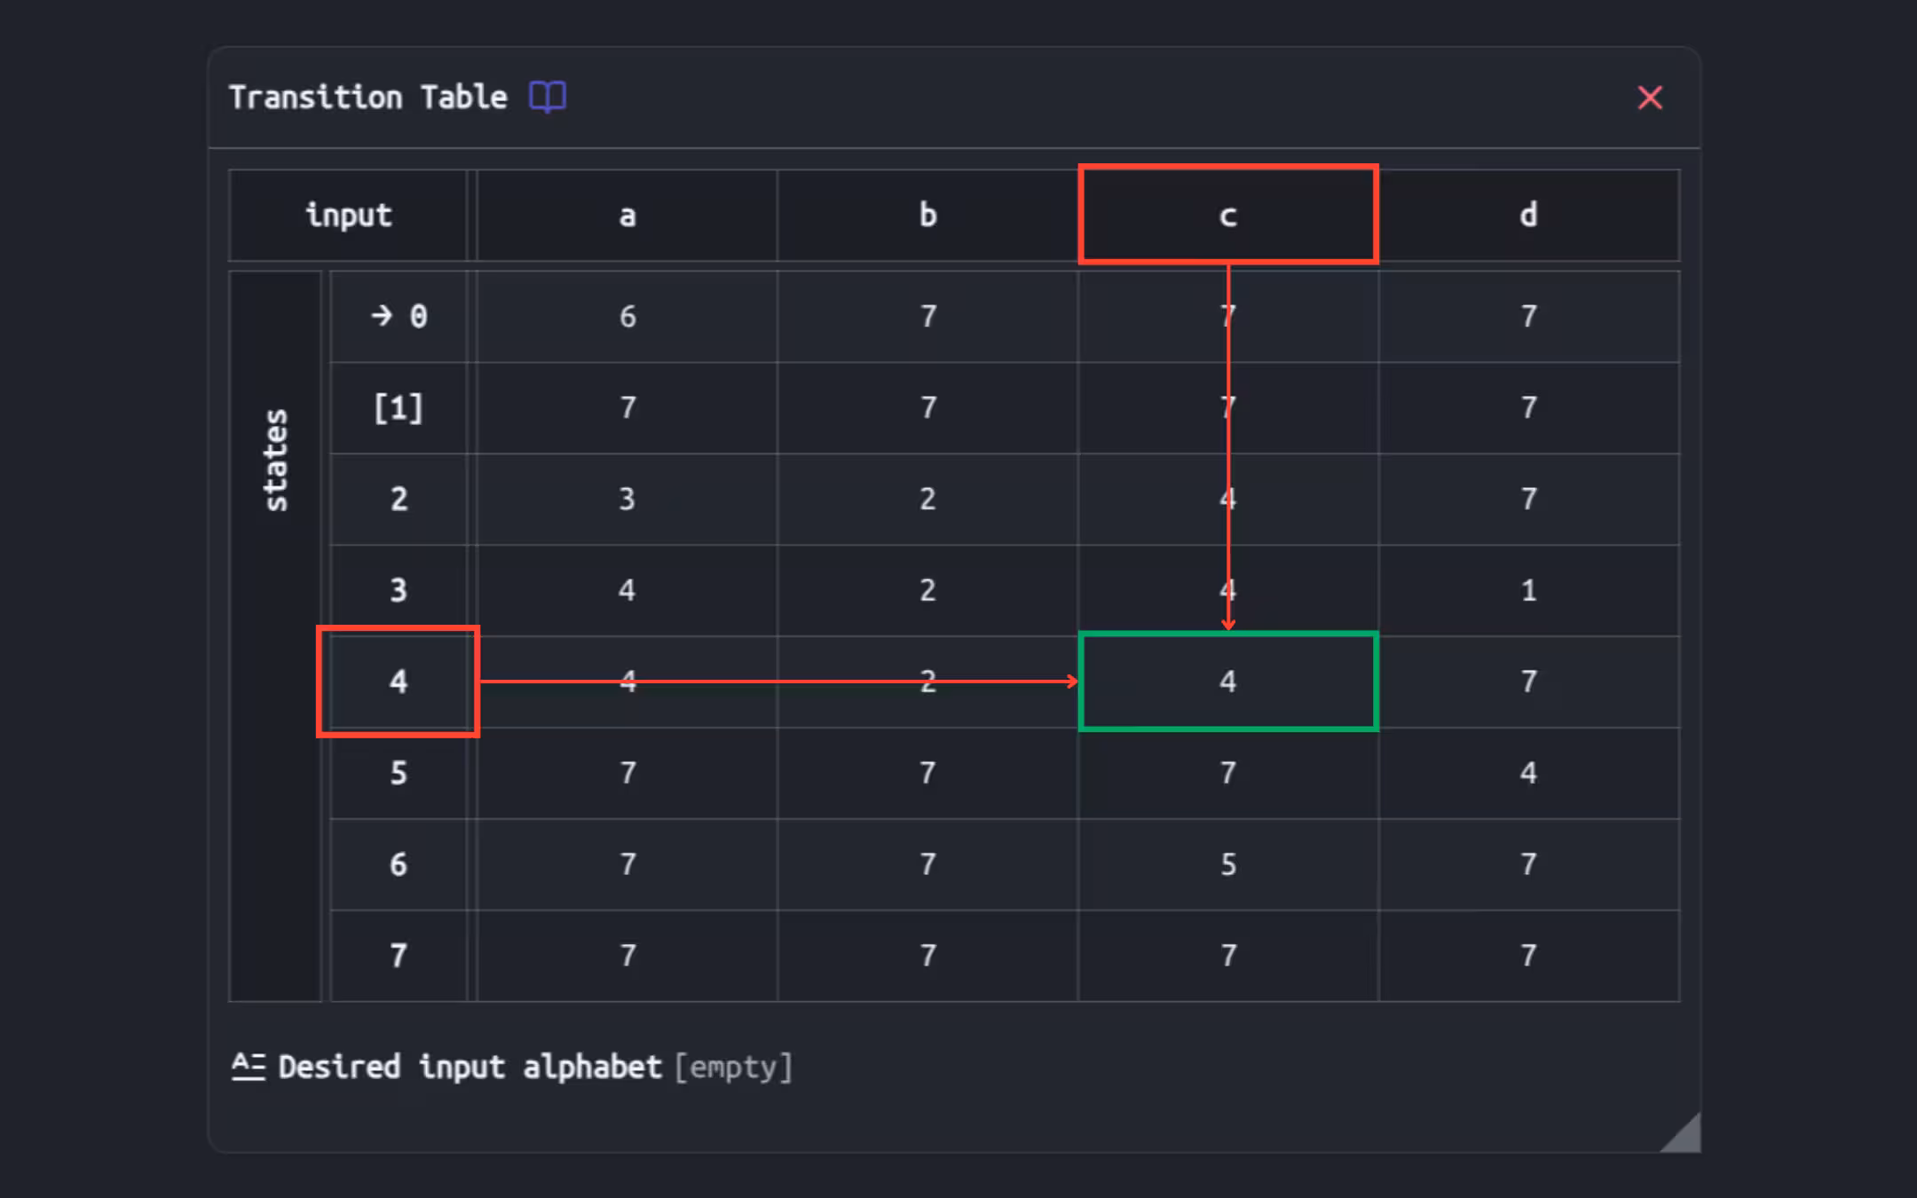Click the Transition Table title text
1917x1198 pixels.
[x=367, y=97]
